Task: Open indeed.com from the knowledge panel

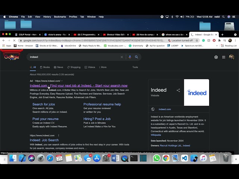Action: (165, 109)
